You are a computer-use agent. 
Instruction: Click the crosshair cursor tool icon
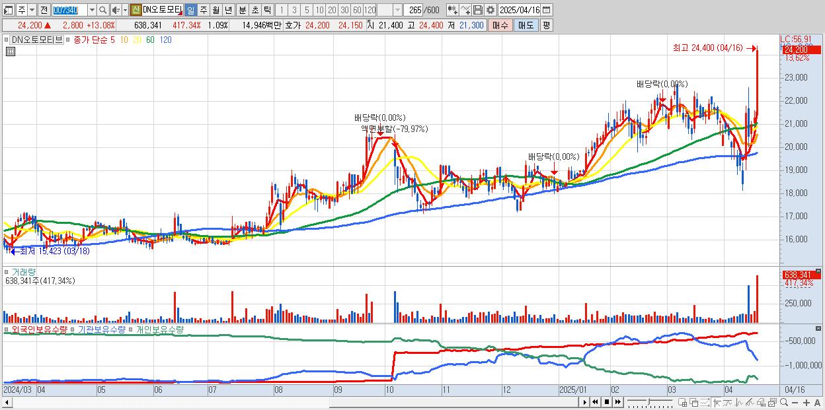coord(716,402)
